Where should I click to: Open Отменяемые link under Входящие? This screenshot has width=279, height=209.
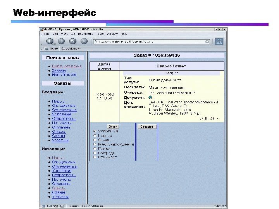[x=64, y=110]
